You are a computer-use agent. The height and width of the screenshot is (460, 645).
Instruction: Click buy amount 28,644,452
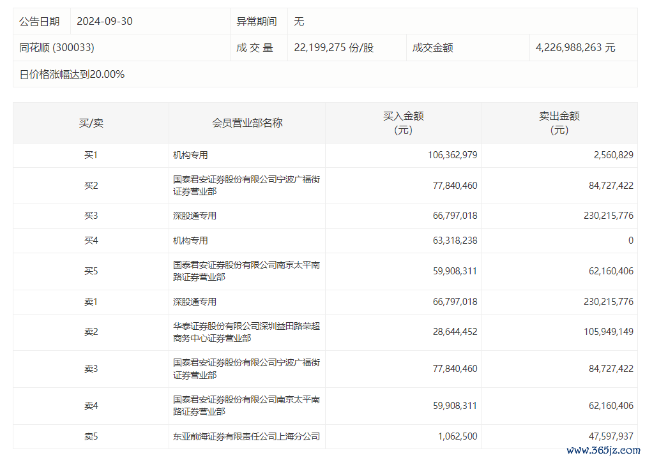(455, 332)
